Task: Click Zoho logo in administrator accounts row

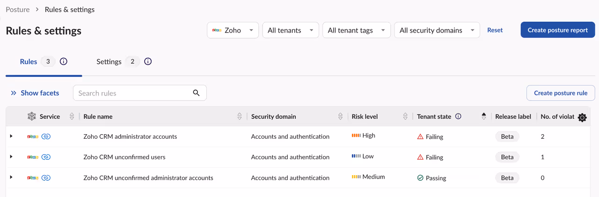Action: [33, 136]
